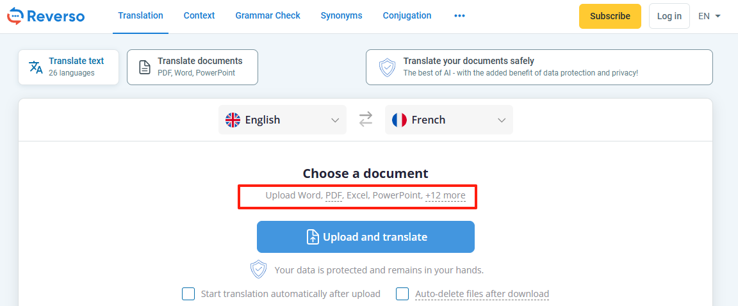Viewport: 738px width, 306px height.
Task: Click the Subscribe button
Action: point(610,16)
